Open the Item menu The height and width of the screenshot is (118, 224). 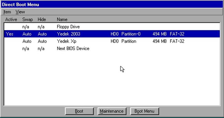pos(7,12)
